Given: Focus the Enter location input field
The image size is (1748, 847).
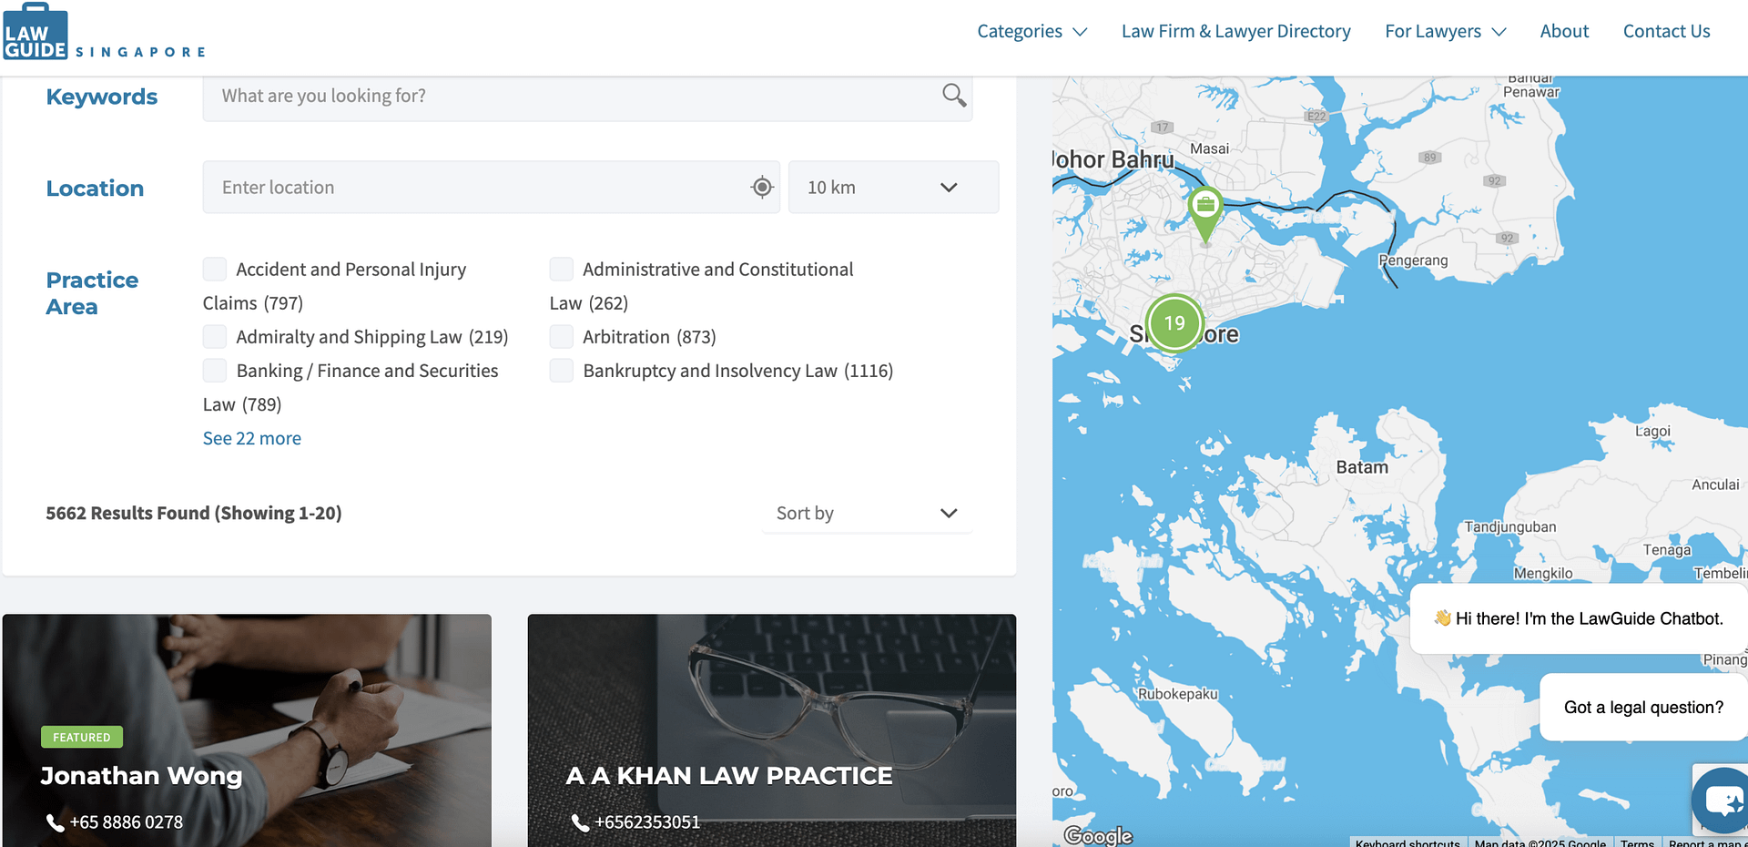Looking at the screenshot, I should (473, 188).
